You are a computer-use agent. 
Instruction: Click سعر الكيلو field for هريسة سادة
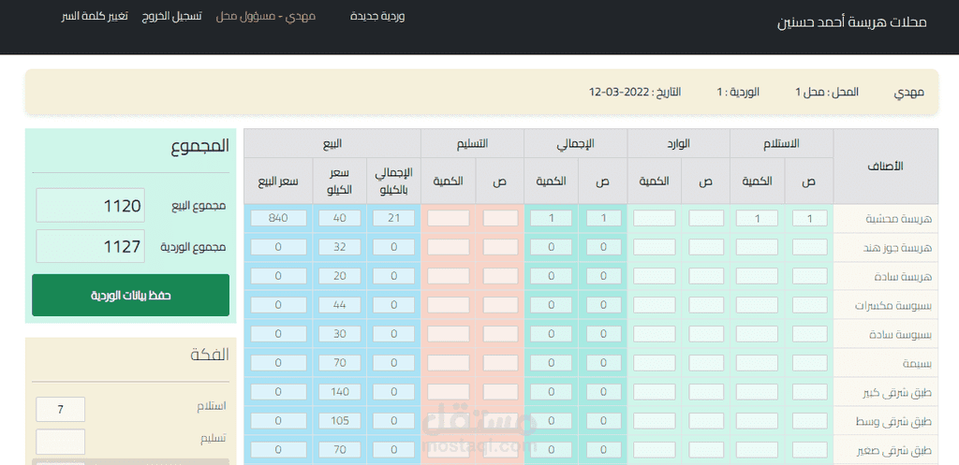click(x=340, y=276)
